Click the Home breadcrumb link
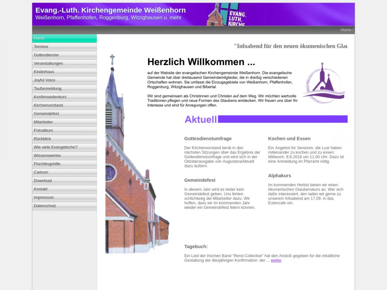 tap(346, 30)
